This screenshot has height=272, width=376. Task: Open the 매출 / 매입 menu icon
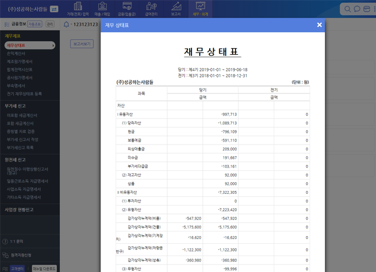point(102,6)
